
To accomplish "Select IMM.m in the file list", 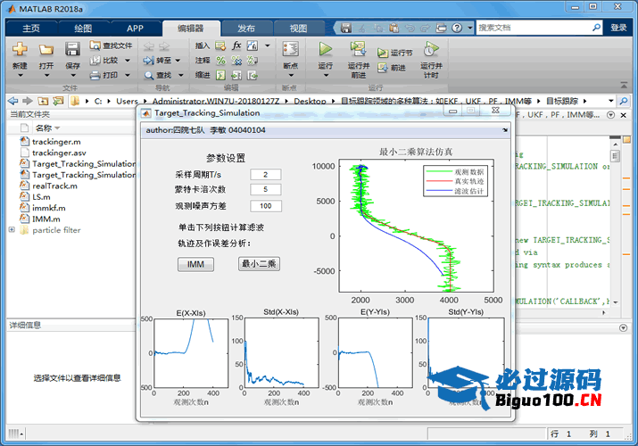I will pyautogui.click(x=46, y=219).
